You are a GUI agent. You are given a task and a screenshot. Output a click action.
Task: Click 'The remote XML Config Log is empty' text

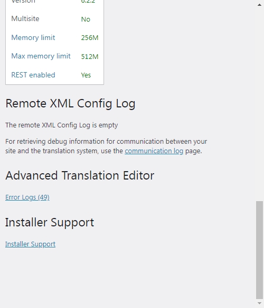click(x=61, y=125)
